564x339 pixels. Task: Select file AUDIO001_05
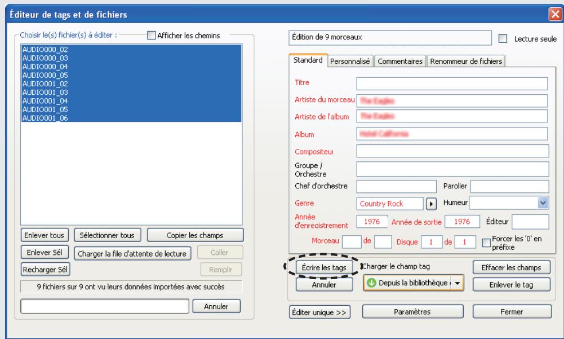(131, 109)
